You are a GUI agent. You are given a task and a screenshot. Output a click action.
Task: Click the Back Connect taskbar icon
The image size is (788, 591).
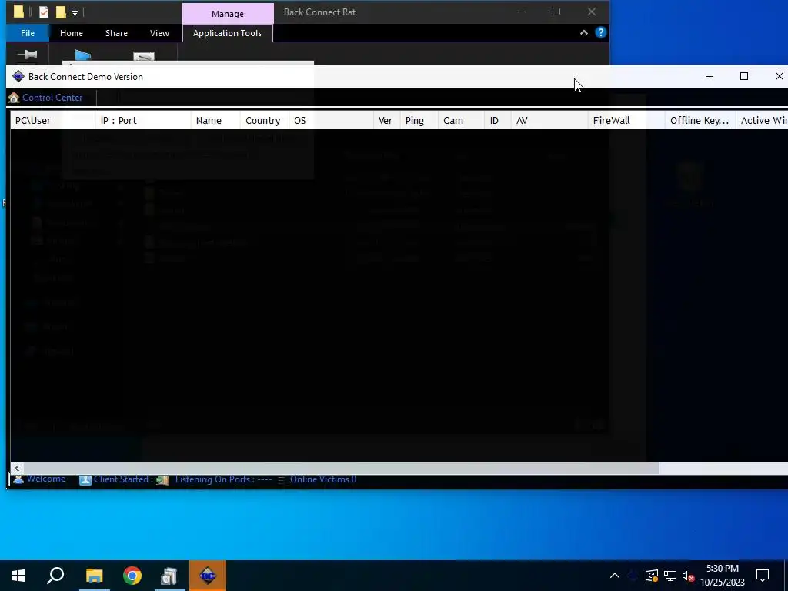point(208,576)
